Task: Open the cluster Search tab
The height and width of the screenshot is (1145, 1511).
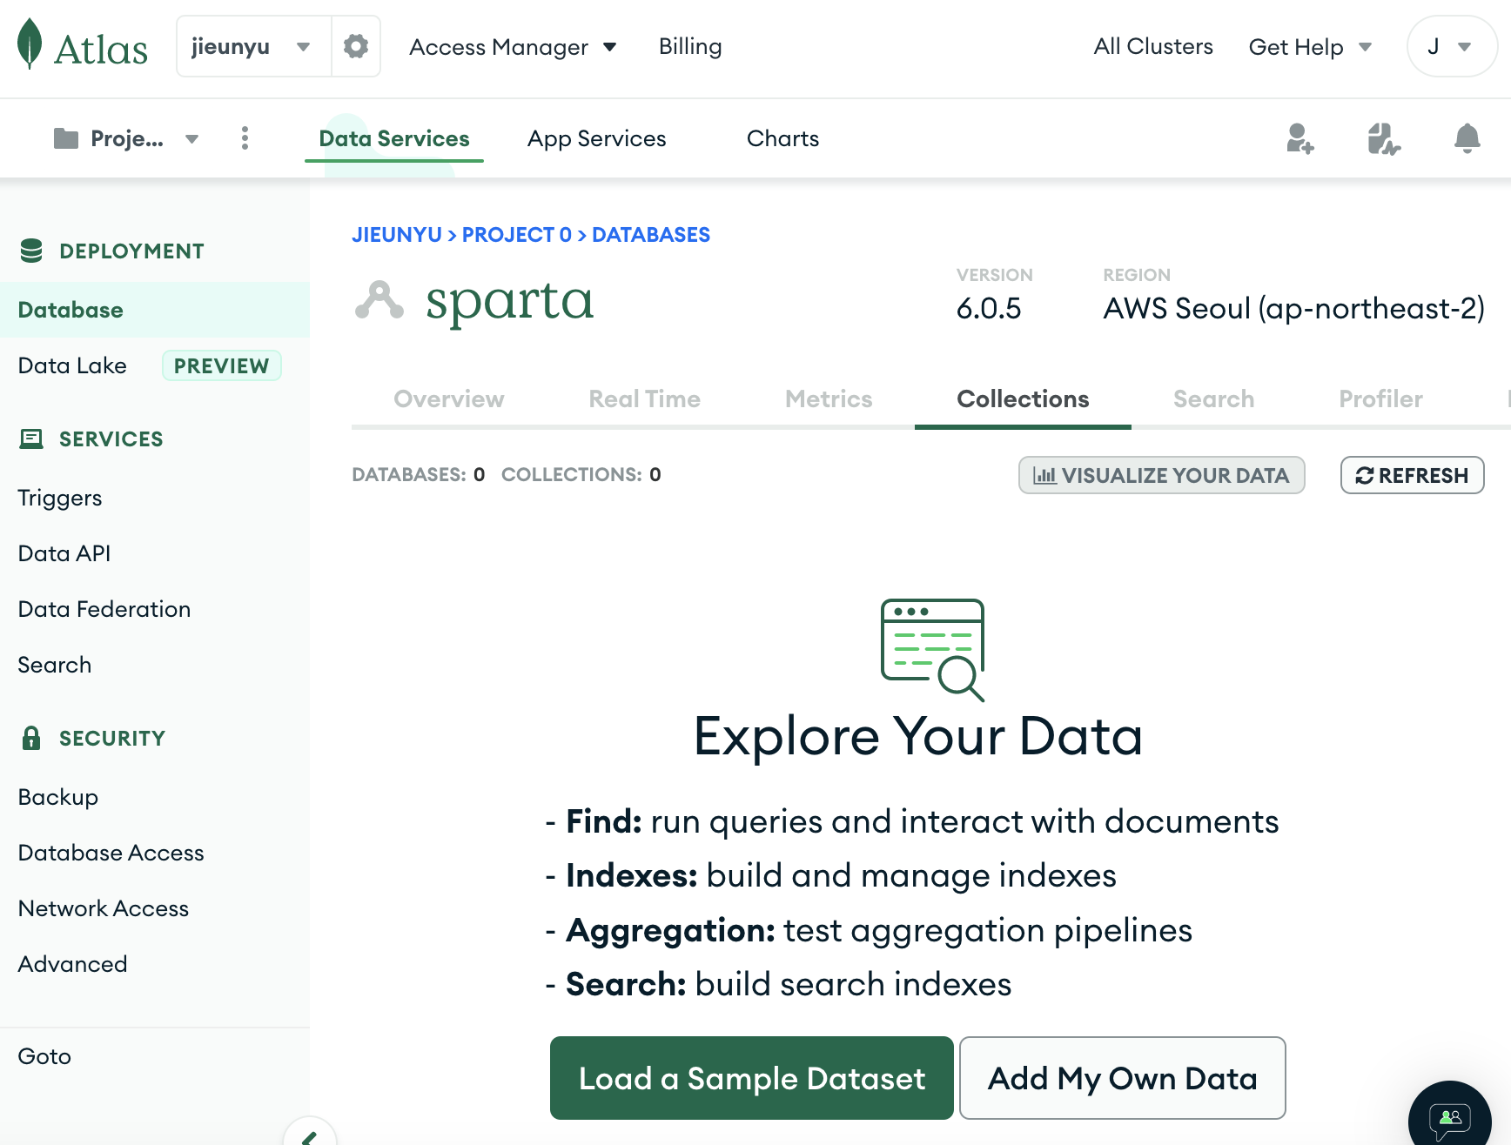Action: point(1214,398)
